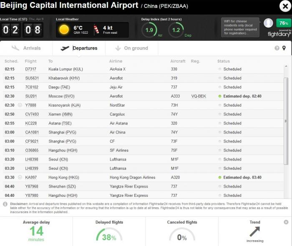Open flight KC228 to Astana

[x=31, y=123]
